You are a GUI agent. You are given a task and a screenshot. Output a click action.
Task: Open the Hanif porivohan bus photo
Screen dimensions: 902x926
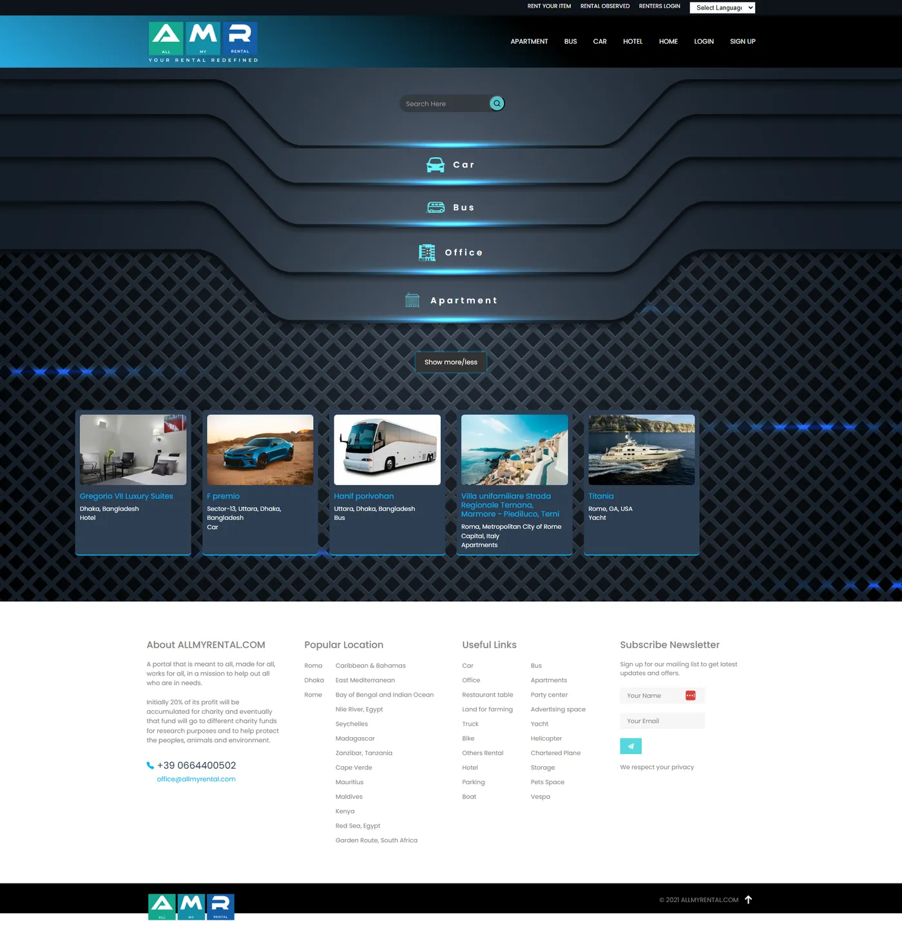(x=387, y=450)
